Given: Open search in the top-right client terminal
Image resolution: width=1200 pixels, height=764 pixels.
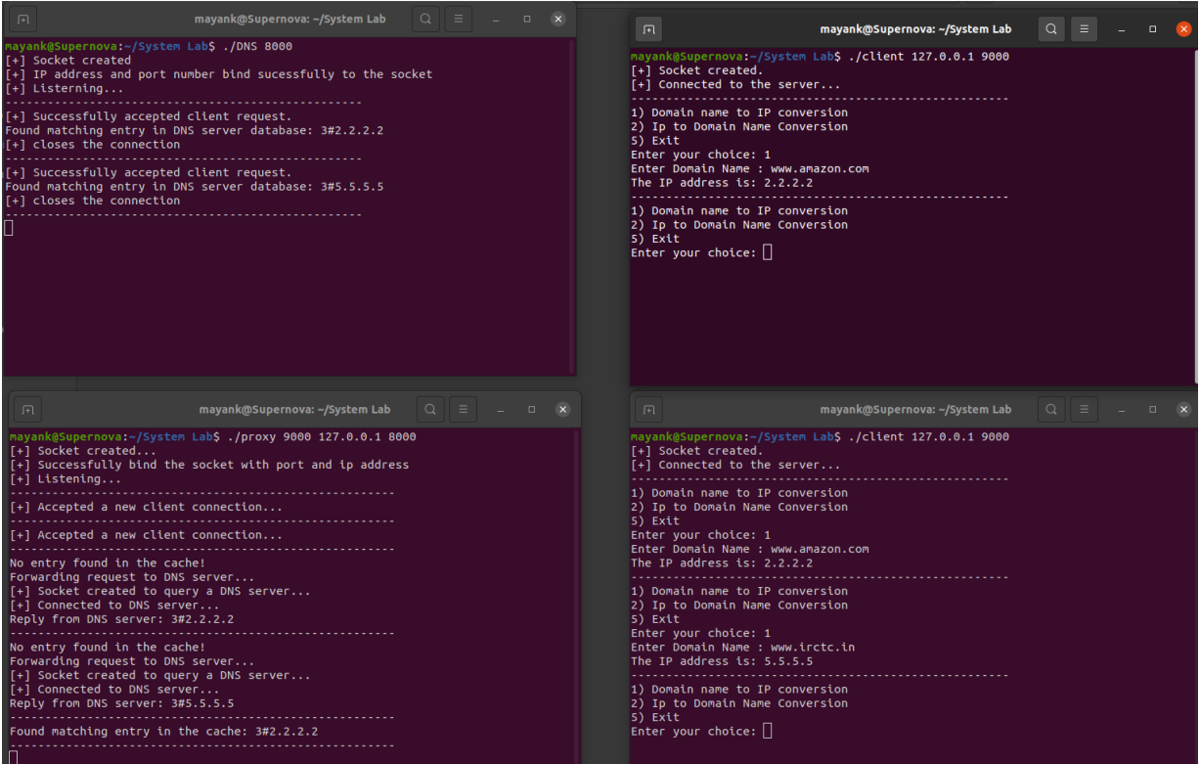Looking at the screenshot, I should click(x=1050, y=28).
